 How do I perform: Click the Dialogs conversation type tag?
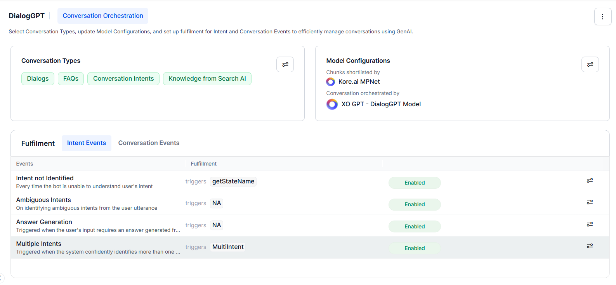click(x=38, y=79)
